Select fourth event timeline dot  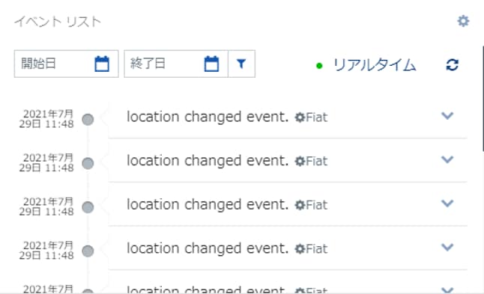(x=88, y=251)
